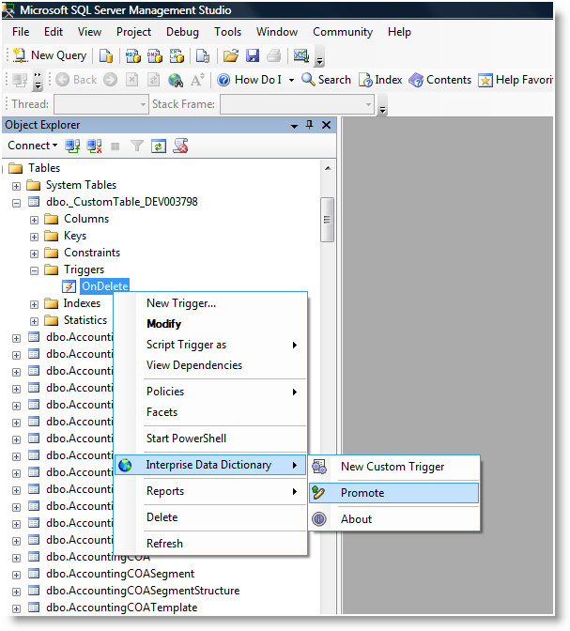Click the Analysis Services DMX Query icon
The width and height of the screenshot is (570, 631).
(x=155, y=55)
